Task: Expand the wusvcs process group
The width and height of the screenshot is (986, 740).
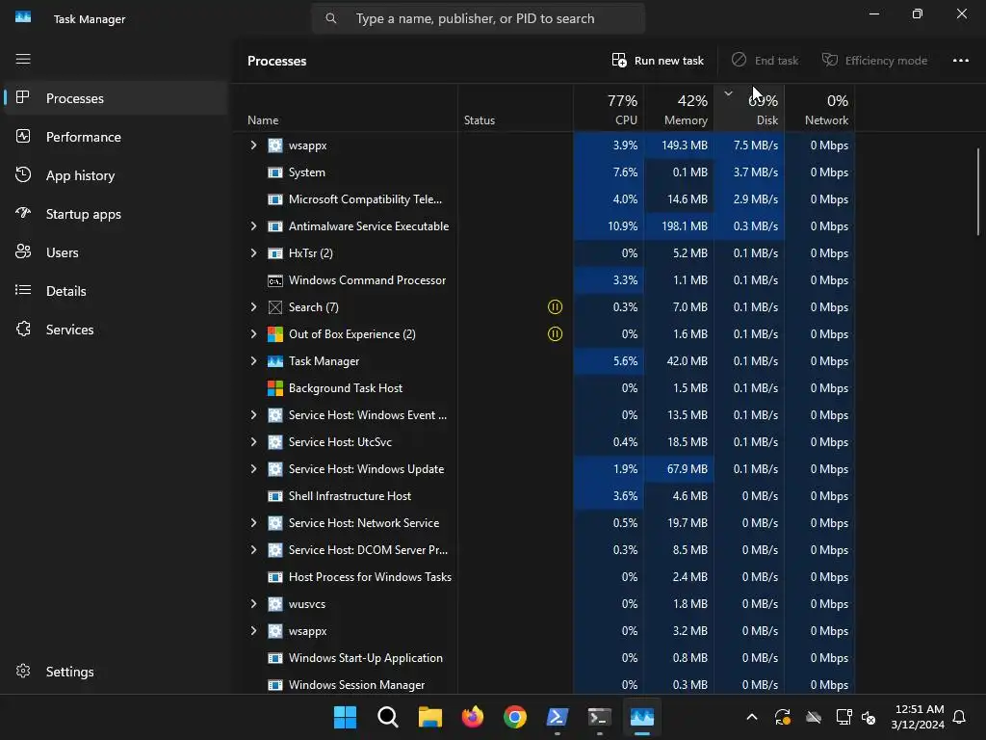Action: pyautogui.click(x=253, y=604)
